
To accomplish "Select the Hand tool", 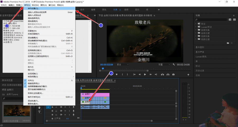I will pyautogui.click(x=39, y=108).
